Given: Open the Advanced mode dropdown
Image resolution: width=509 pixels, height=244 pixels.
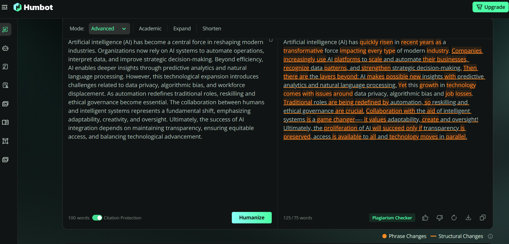Looking at the screenshot, I should coord(109,29).
